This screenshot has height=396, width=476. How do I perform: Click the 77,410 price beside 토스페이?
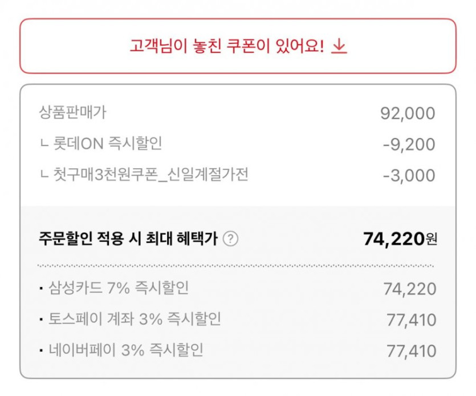coord(410,320)
